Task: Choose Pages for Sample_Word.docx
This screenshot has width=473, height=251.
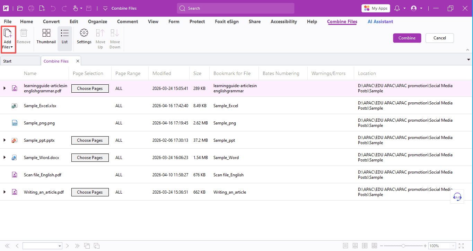Action: [x=90, y=158]
